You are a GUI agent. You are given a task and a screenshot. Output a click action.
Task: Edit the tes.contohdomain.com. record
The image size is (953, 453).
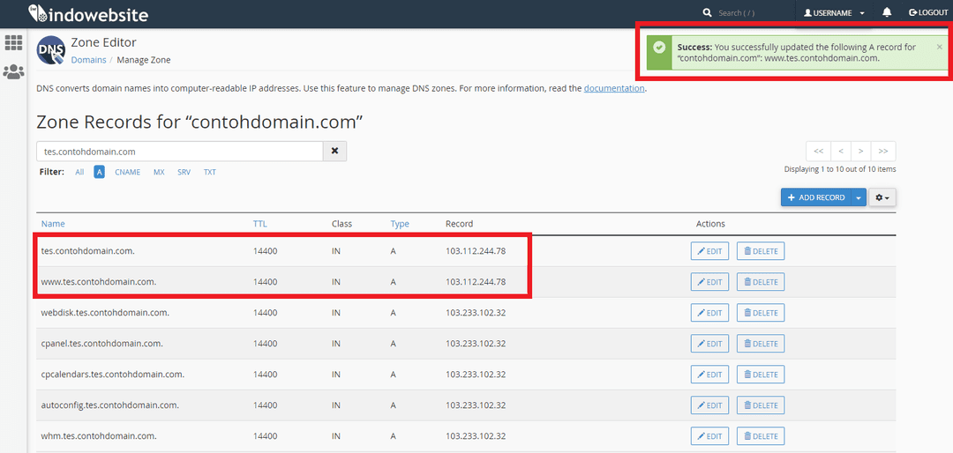point(709,251)
